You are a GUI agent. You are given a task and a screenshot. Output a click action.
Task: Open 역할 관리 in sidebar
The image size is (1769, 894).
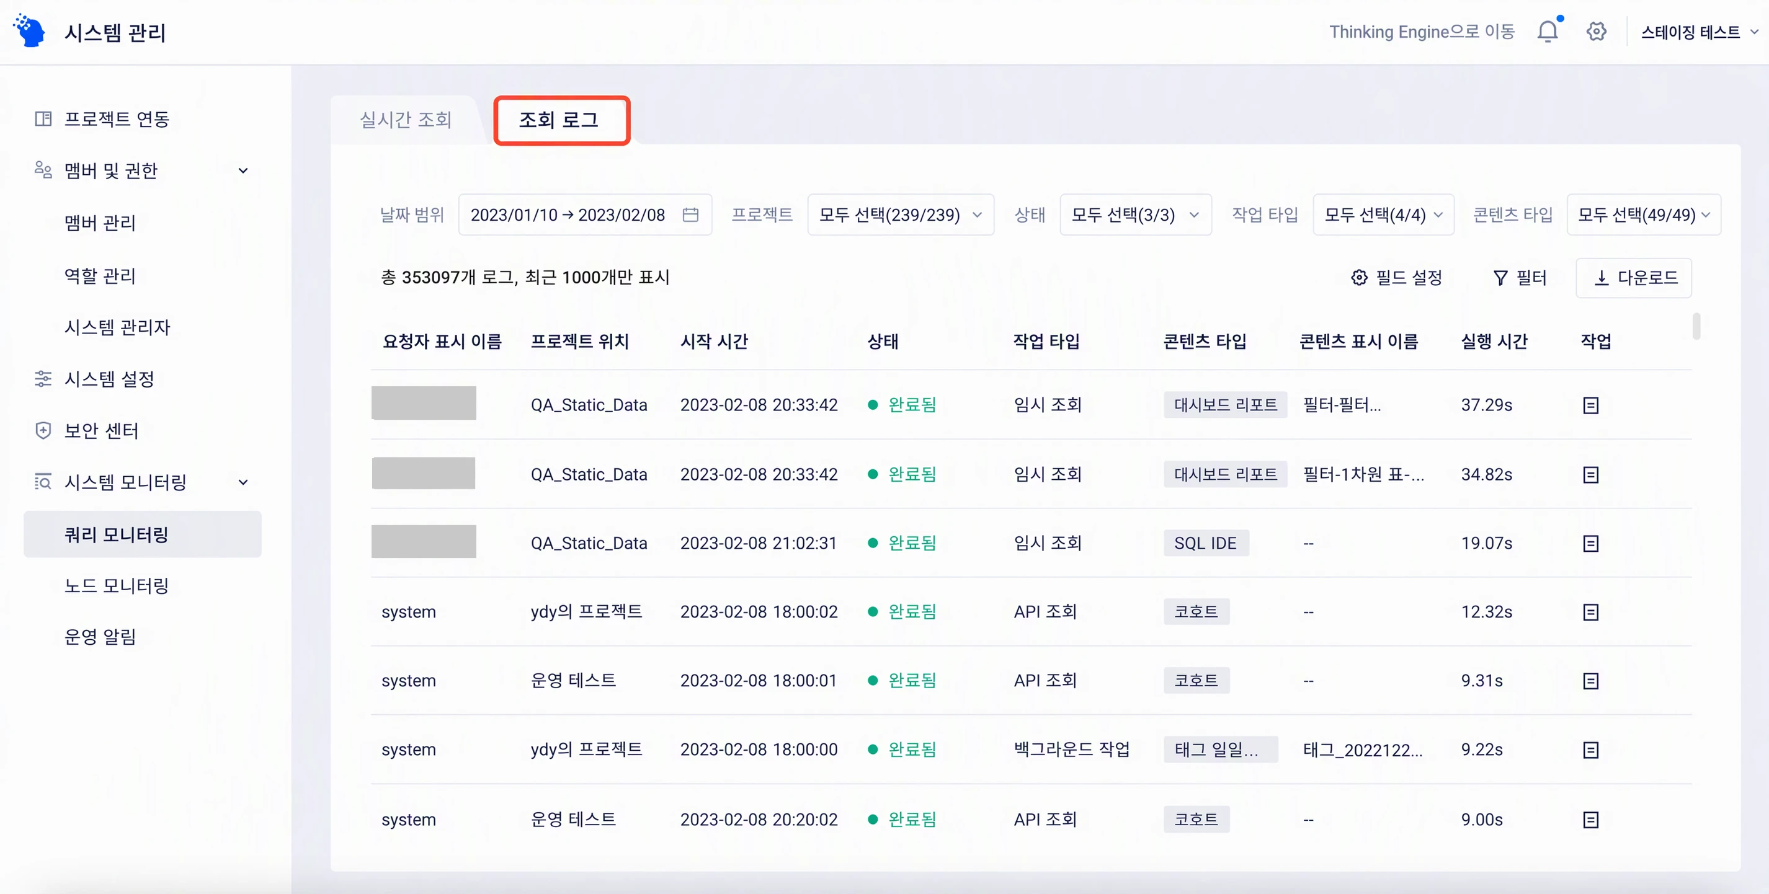[100, 275]
